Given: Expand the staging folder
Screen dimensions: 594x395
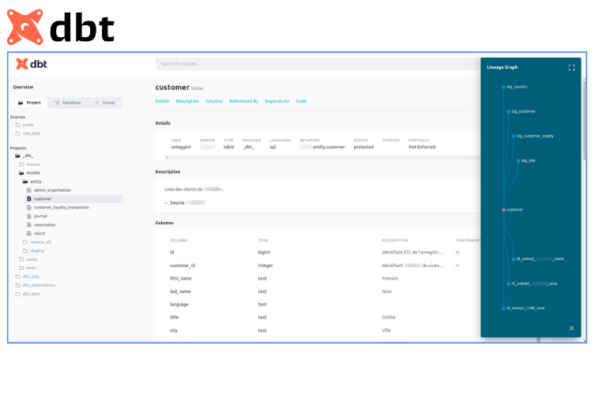Looking at the screenshot, I should pyautogui.click(x=37, y=250).
